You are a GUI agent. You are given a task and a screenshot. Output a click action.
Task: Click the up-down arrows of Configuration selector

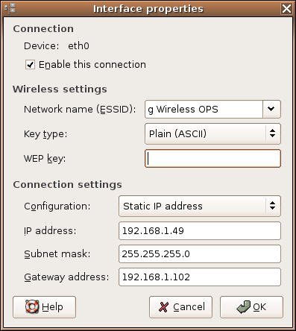coord(272,206)
